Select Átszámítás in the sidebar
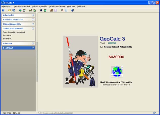The width and height of the screenshot is (160, 115). 7,35
